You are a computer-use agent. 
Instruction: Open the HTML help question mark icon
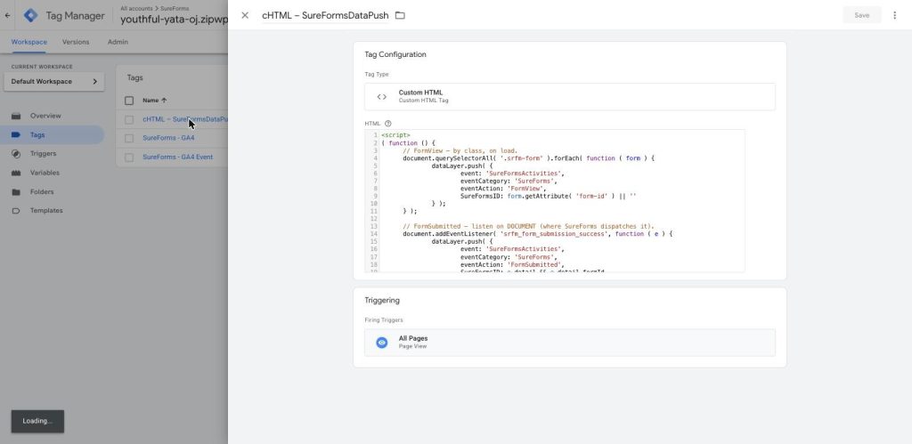(x=388, y=124)
